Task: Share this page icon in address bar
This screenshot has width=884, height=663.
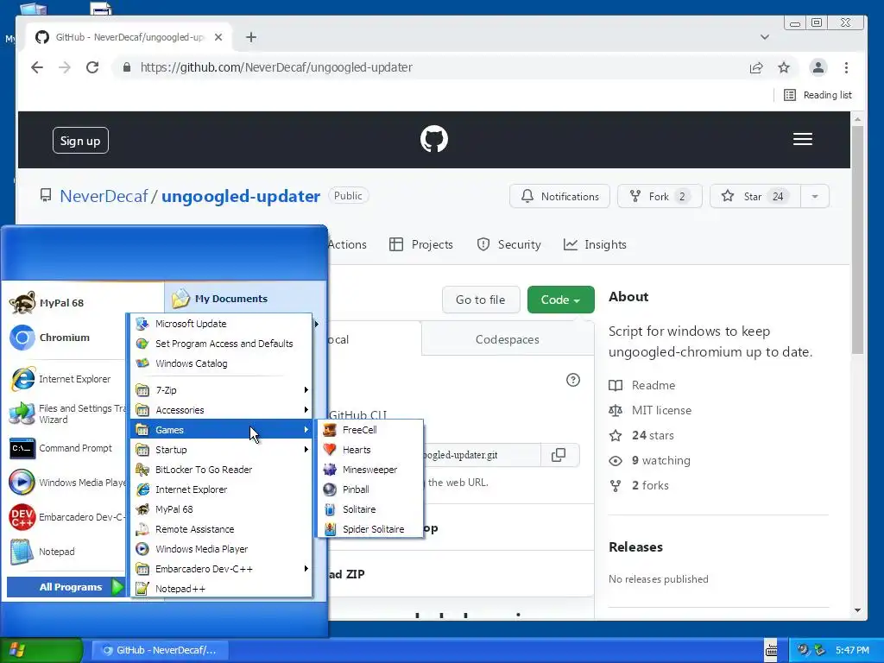Action: (756, 67)
